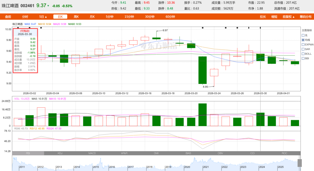Open the 30分钟 chart tab
The width and height of the screenshot is (314, 171).
click(x=150, y=17)
